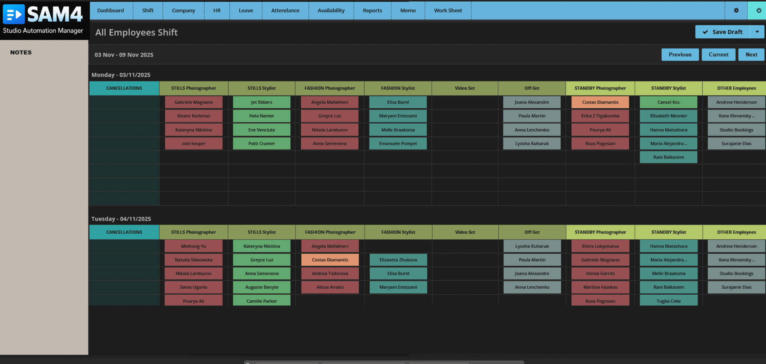The image size is (766, 364).
Task: Select the Work Sheet tab
Action: pyautogui.click(x=448, y=10)
